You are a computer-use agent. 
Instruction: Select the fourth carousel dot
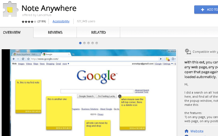click(x=92, y=43)
